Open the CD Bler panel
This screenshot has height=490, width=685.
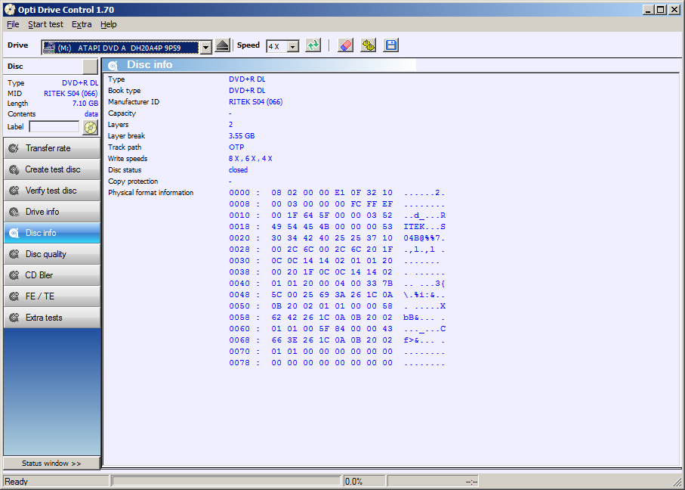click(52, 275)
